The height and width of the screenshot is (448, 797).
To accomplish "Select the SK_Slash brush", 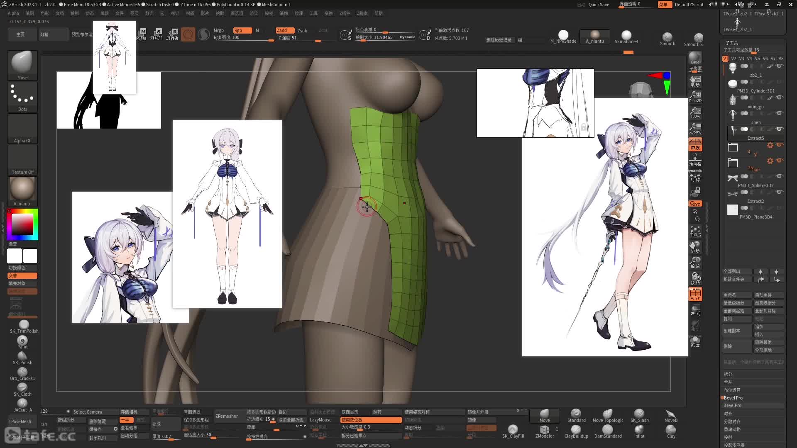I will click(x=639, y=416).
